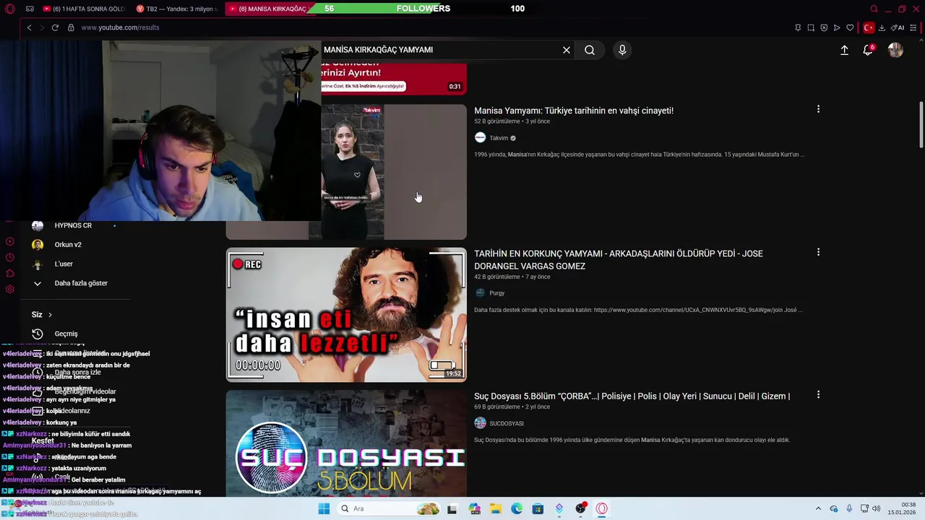Click the browser tab search magnifier

(x=874, y=9)
